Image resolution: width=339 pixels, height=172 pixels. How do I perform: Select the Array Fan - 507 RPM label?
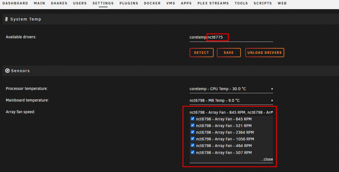[x=224, y=153]
